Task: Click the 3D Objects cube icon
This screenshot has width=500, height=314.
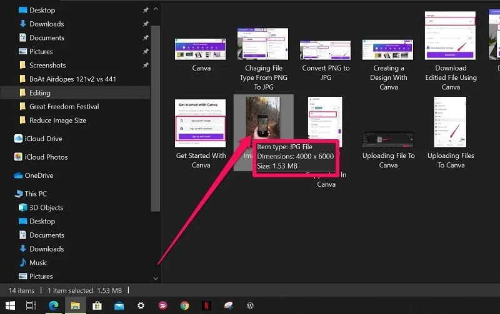Action: pos(23,207)
